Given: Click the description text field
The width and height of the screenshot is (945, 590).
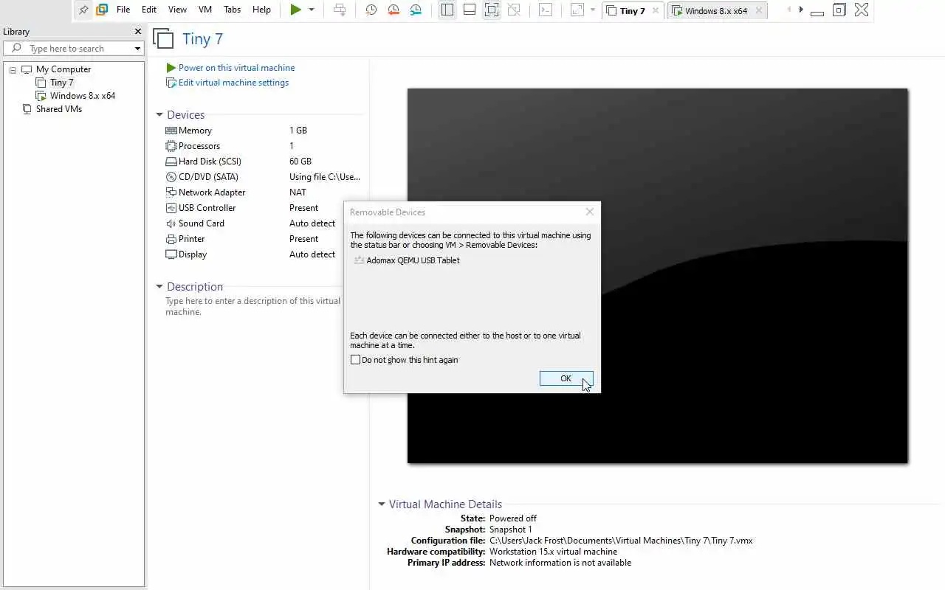Looking at the screenshot, I should [253, 306].
